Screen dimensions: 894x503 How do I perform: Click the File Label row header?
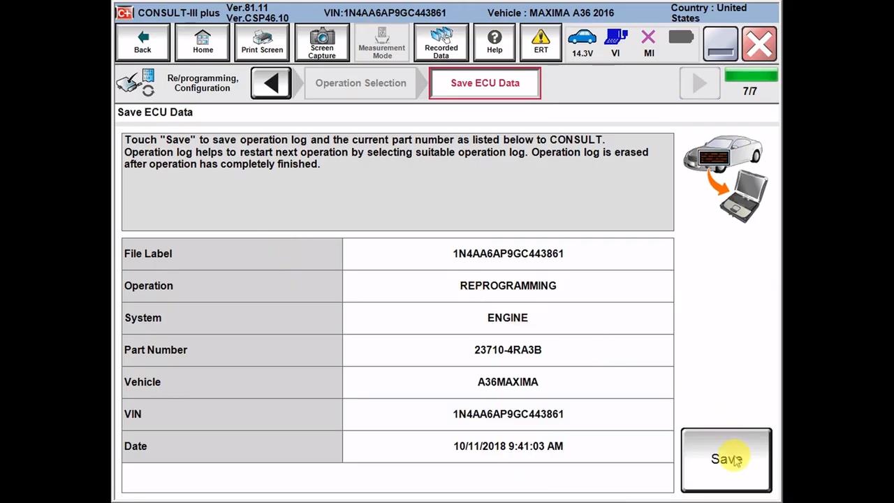point(232,254)
